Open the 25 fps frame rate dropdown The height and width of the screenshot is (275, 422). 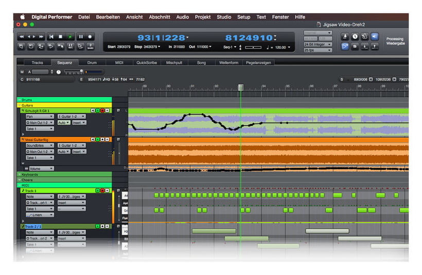(318, 50)
